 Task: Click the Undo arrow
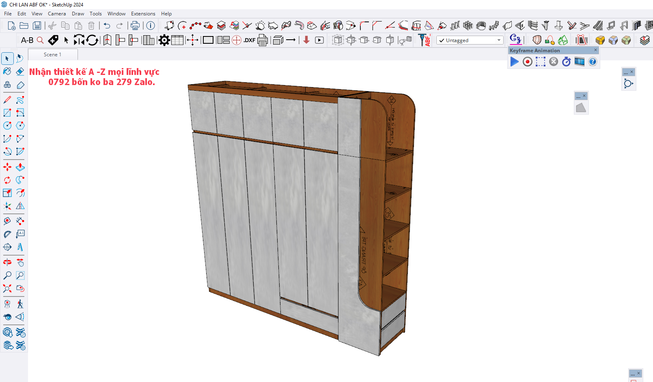107,26
